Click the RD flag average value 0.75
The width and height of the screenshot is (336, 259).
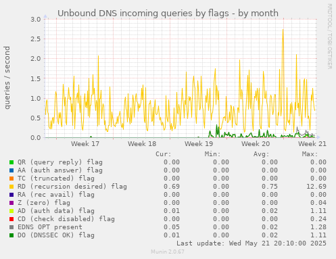click(x=269, y=187)
